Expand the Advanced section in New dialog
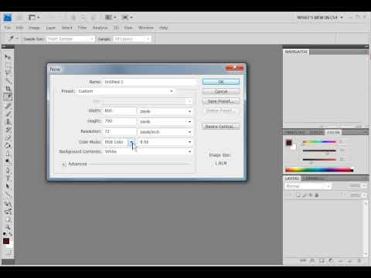The width and height of the screenshot is (371, 278). (x=63, y=164)
